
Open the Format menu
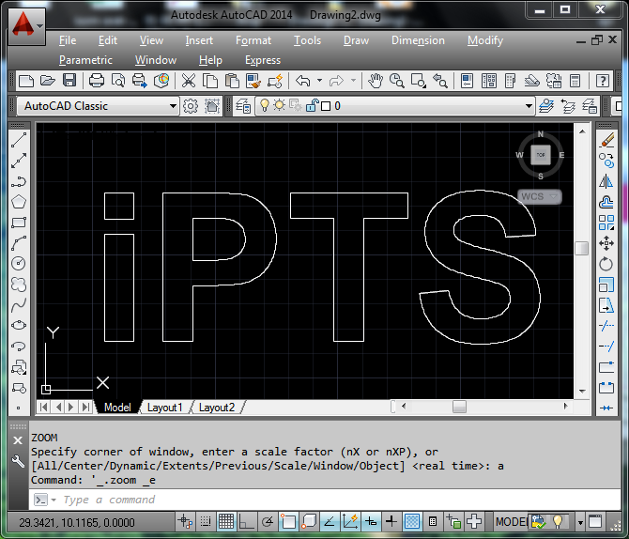(253, 40)
